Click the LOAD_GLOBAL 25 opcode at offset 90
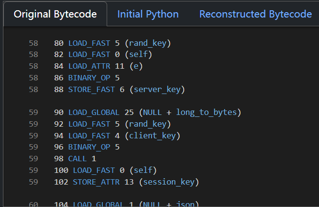 click(94, 113)
